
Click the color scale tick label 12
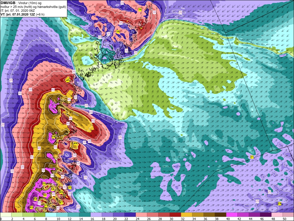(70, 219)
